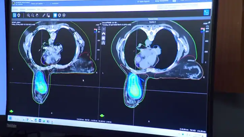Adjust the dose color scale in Delivered Dose pane
Viewport: 244px width, 137px height.
pos(96,44)
